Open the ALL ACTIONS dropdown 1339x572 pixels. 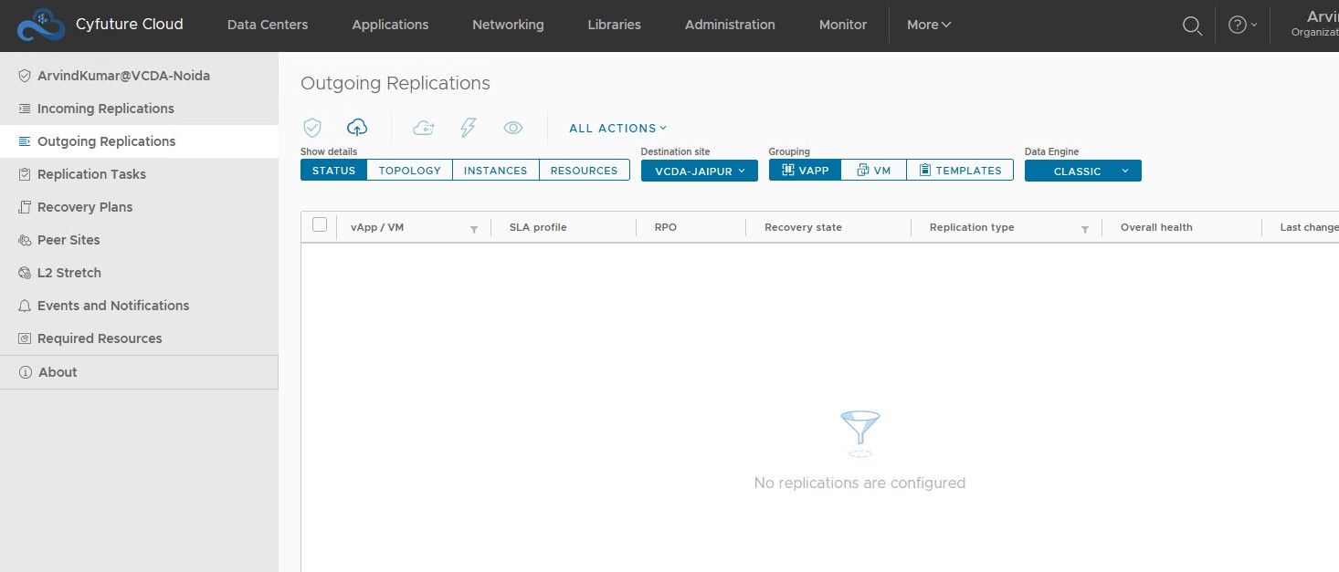(617, 128)
